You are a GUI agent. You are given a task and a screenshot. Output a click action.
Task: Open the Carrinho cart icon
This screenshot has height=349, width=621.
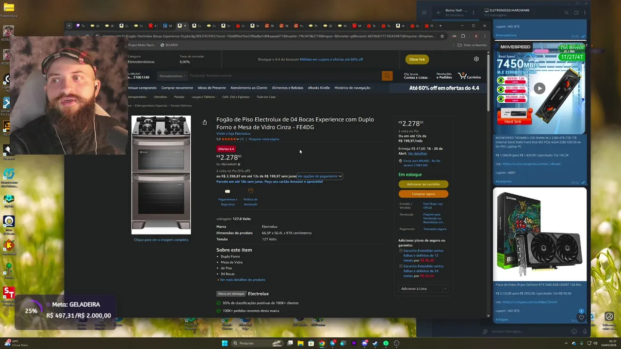470,76
